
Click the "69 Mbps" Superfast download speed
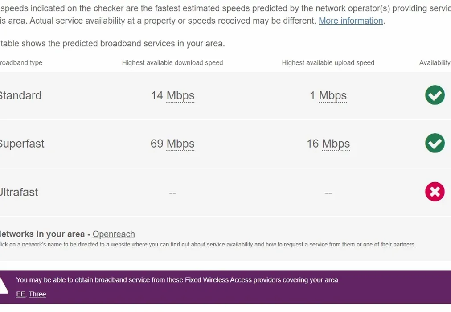172,144
